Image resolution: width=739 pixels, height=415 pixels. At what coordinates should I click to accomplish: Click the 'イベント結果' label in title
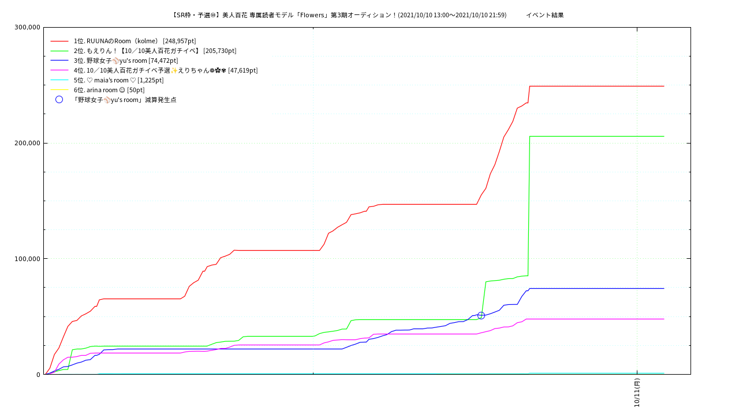point(544,15)
